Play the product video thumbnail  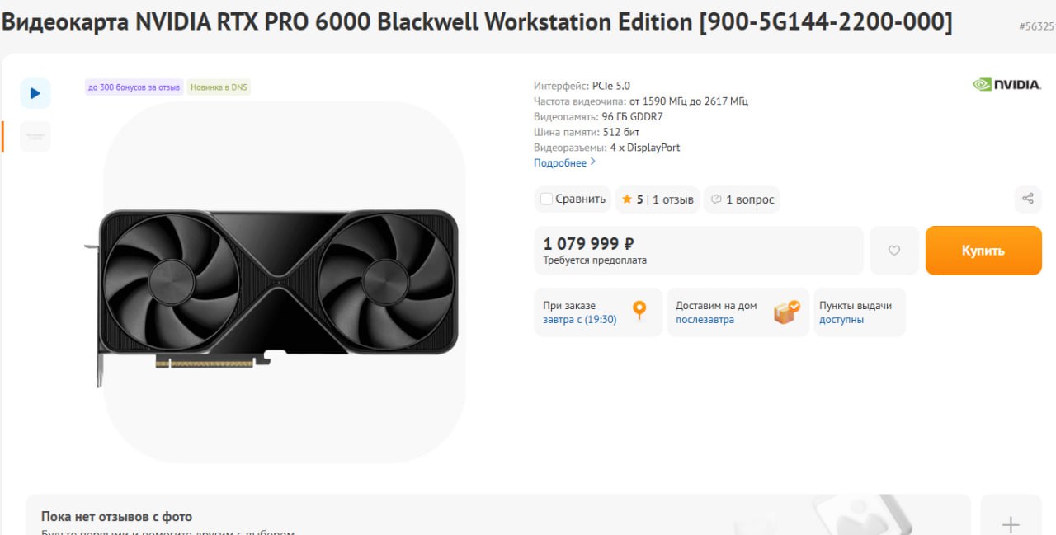tap(35, 93)
